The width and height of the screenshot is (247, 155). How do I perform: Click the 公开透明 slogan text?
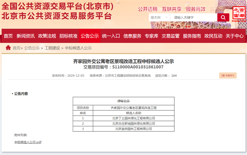coord(148,9)
